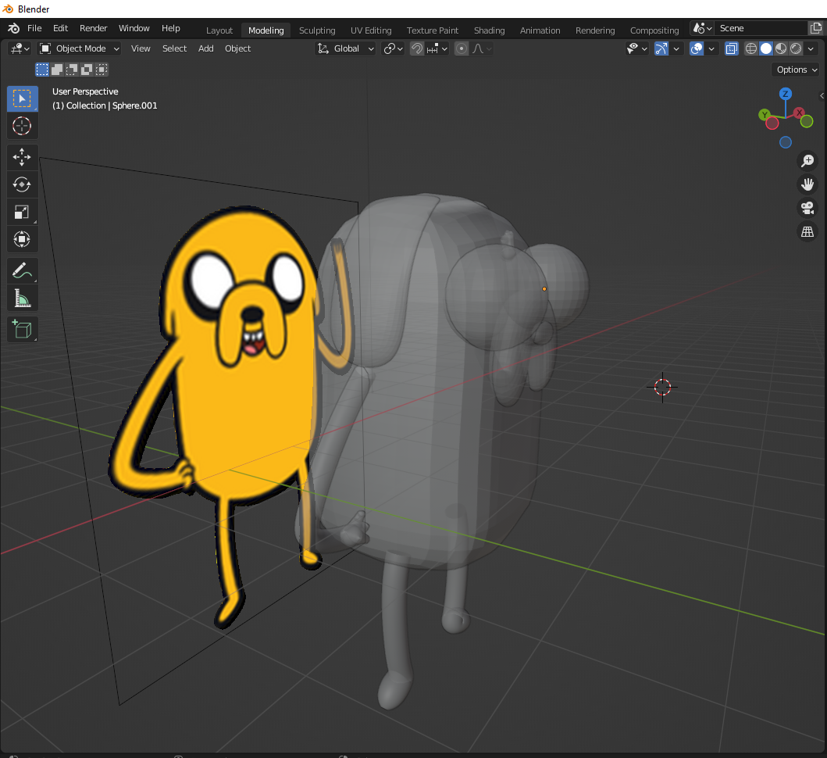Viewport: 827px width, 758px height.
Task: Toggle proportional editing button
Action: coord(462,48)
